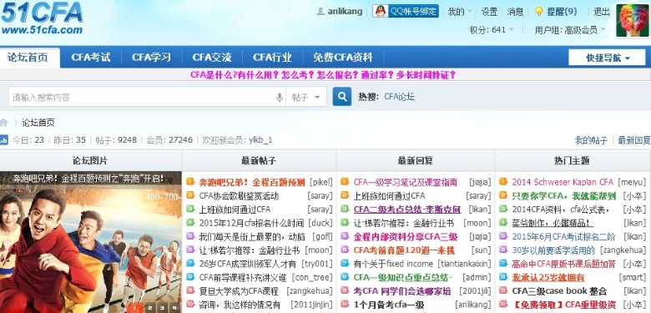Select slideshow page 1 indicator

134,308
